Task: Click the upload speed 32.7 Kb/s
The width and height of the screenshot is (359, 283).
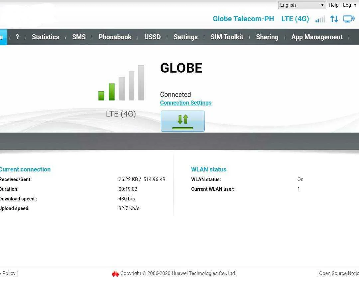Action: tap(129, 208)
